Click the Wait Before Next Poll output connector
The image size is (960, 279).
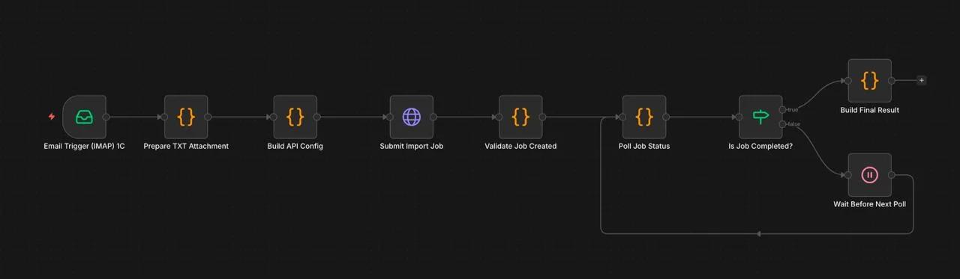tap(892, 175)
